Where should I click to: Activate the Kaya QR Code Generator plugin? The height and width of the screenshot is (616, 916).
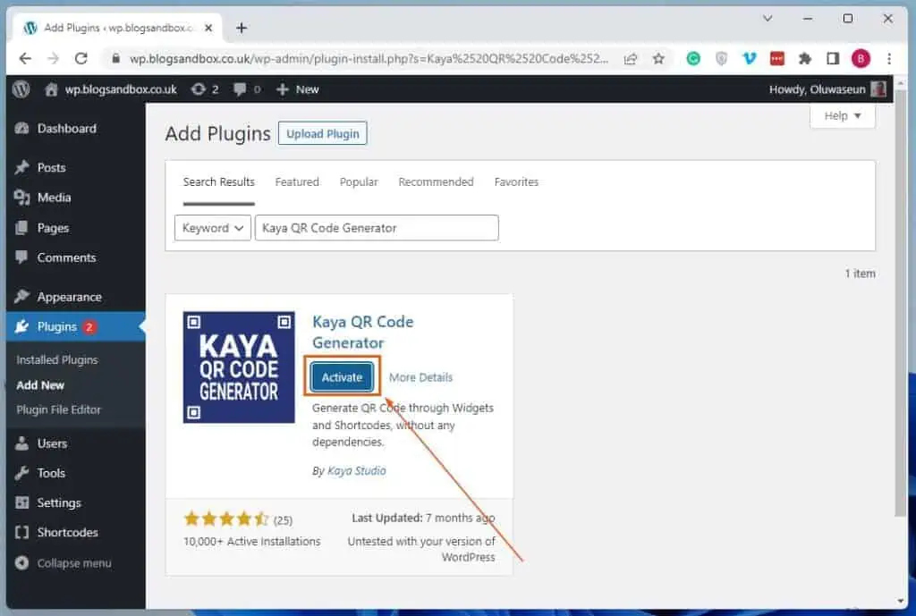pyautogui.click(x=341, y=376)
